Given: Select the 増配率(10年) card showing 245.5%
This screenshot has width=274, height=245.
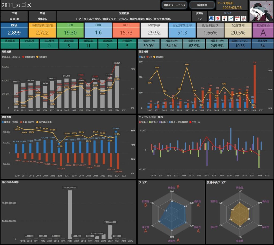Looking at the screenshot, I should 217,44.
